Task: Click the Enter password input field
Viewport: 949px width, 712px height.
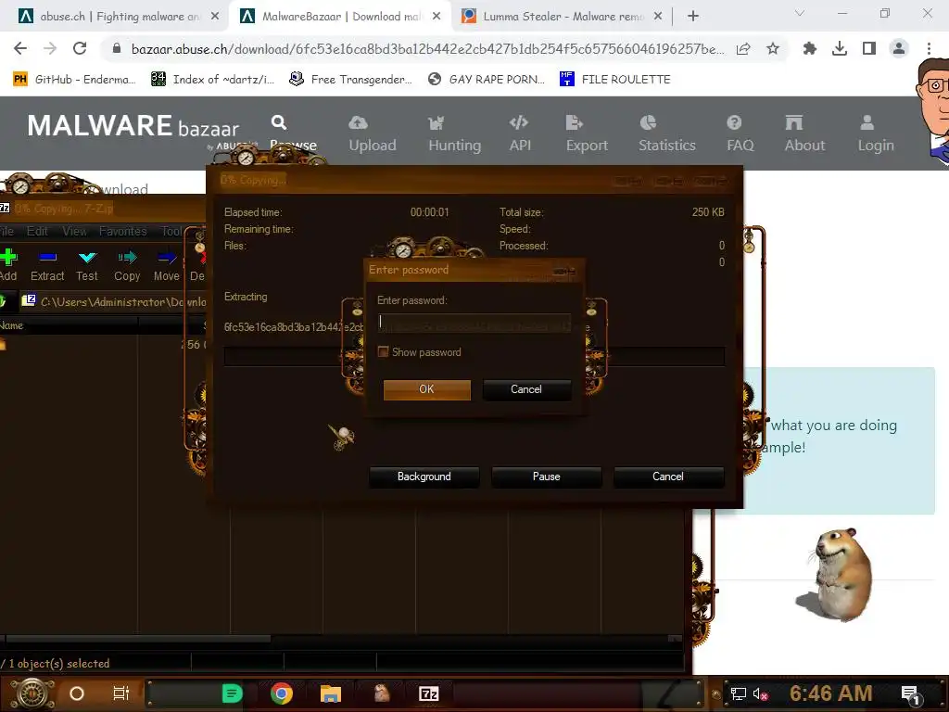Action: click(x=474, y=322)
